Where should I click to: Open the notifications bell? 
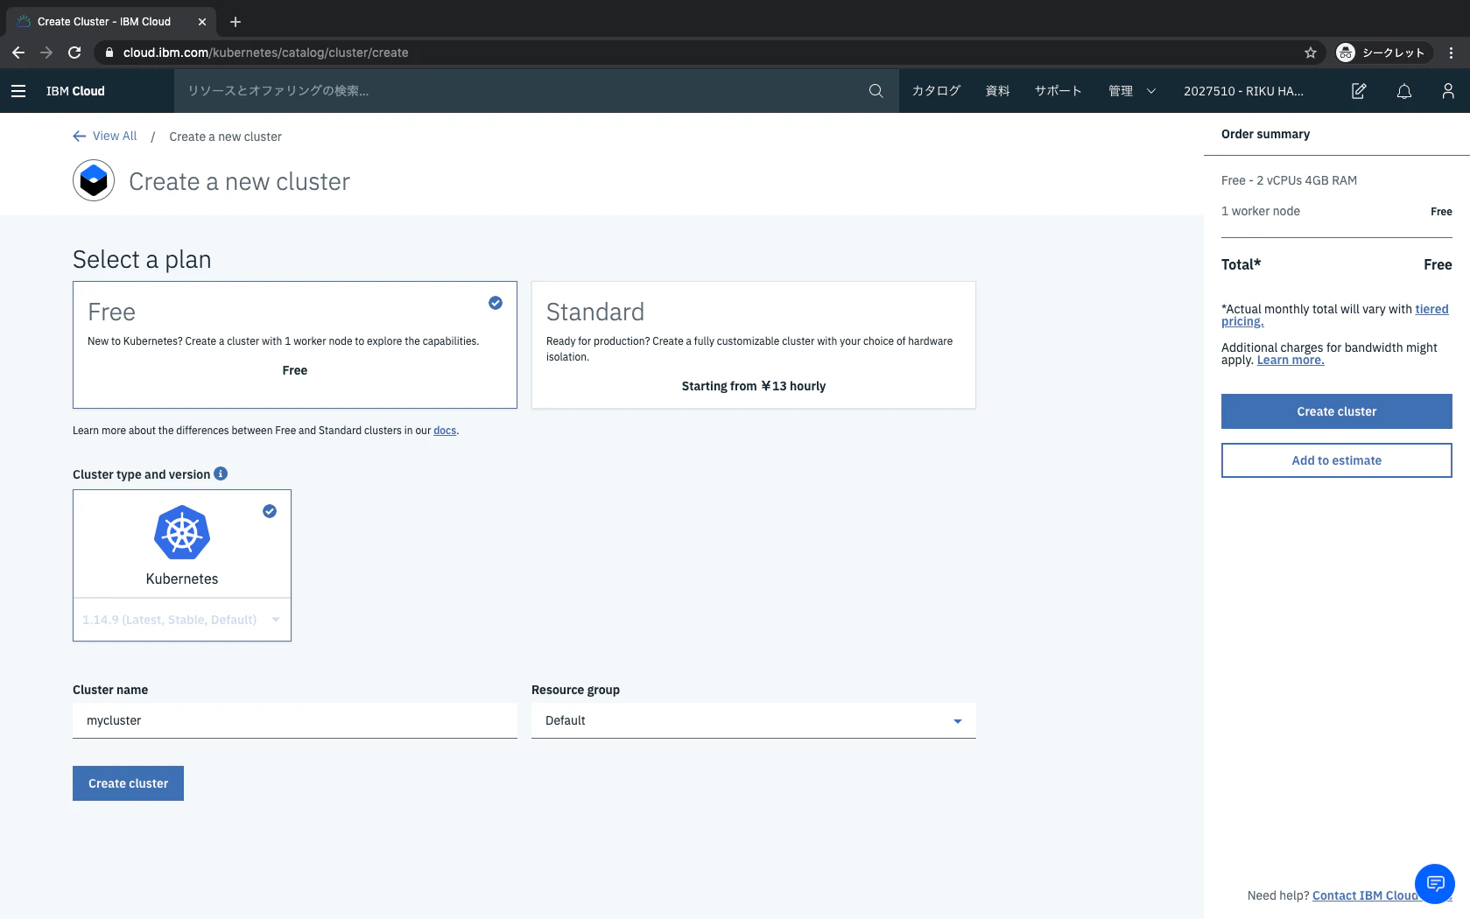pos(1404,91)
